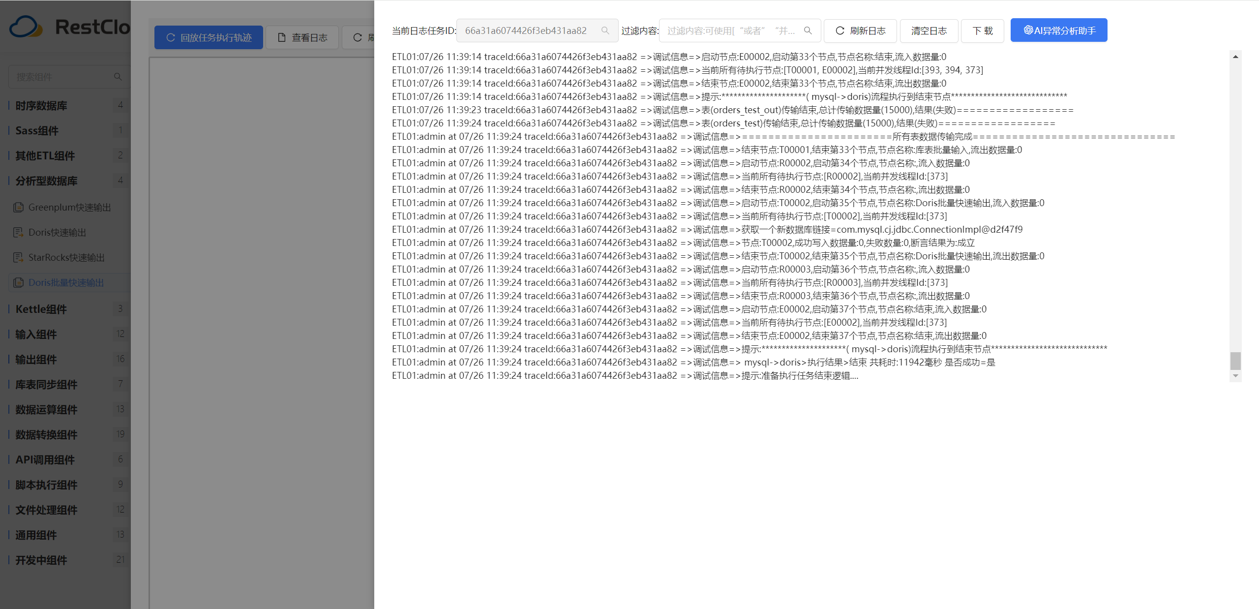This screenshot has height=609, width=1259.
Task: Click replay icon on 回放任务执行轨迹 button
Action: coord(171,37)
